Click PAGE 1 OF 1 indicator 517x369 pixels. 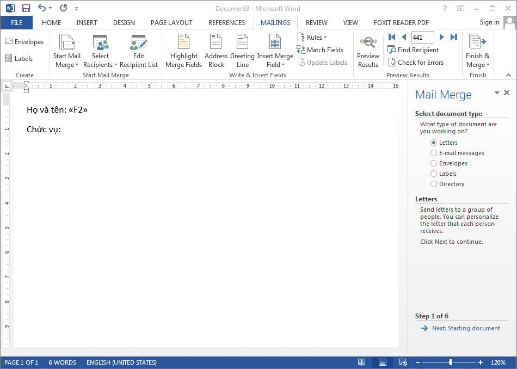pos(21,362)
